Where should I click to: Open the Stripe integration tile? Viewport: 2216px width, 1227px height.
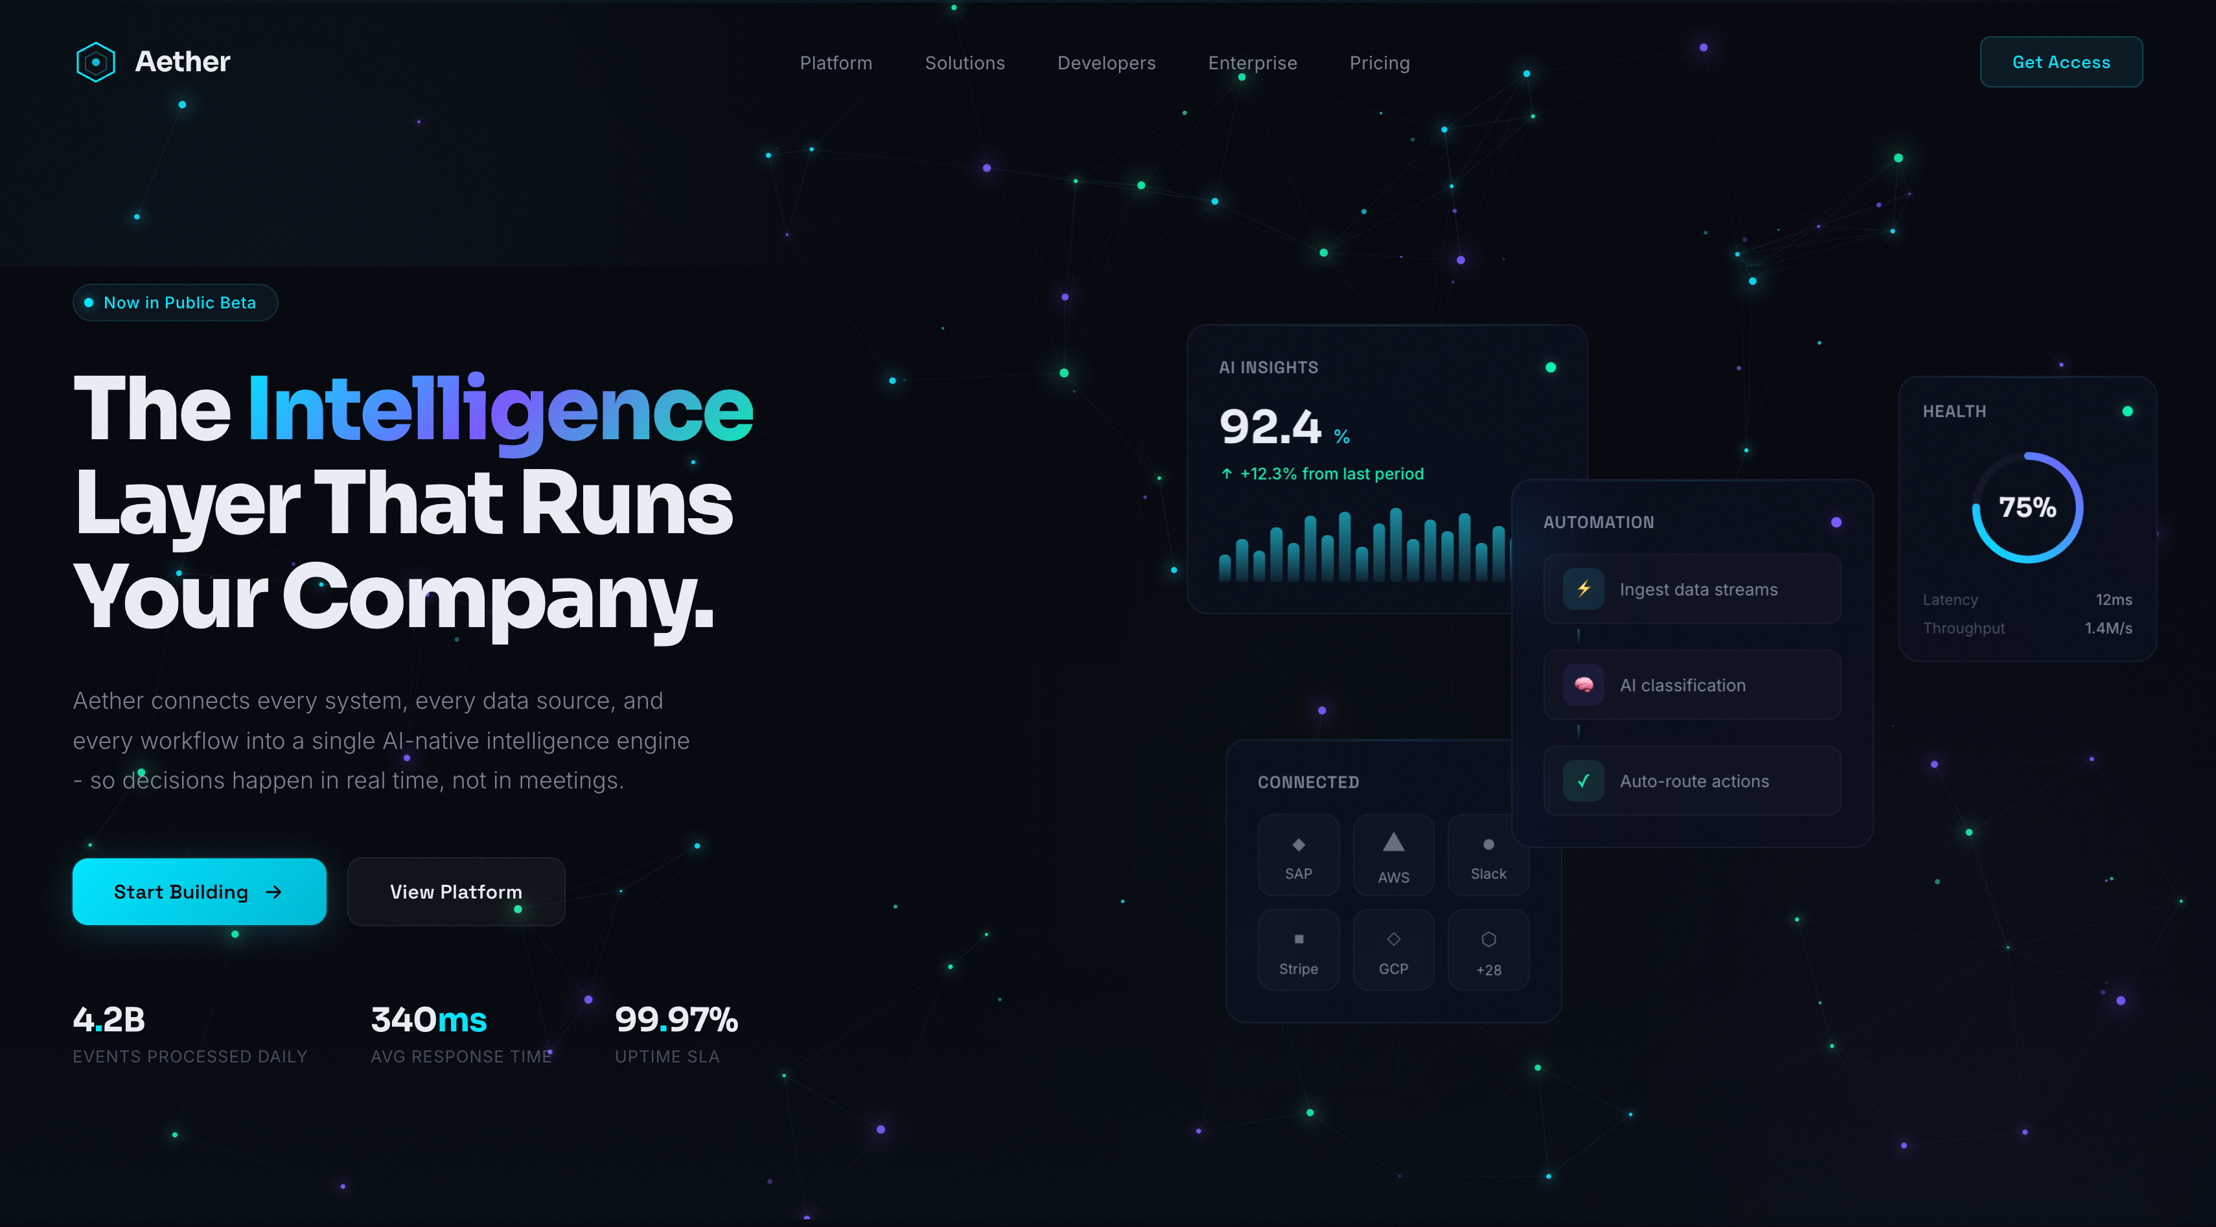1298,949
